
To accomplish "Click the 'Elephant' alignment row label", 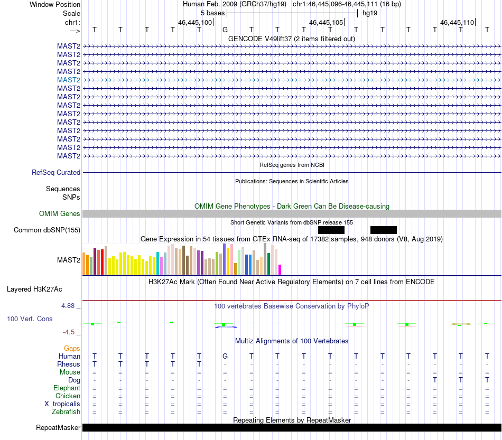I will (x=67, y=388).
